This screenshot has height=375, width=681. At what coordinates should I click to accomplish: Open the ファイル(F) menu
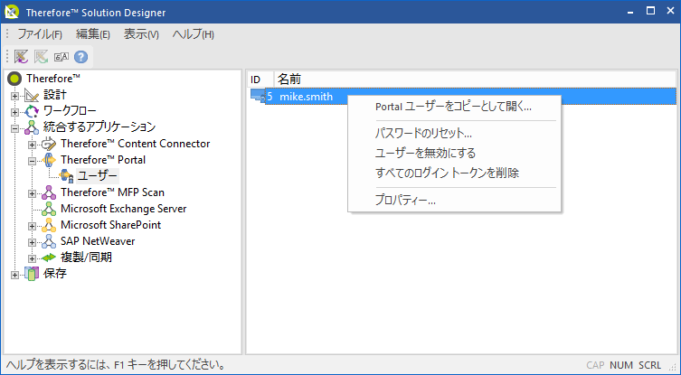tap(40, 34)
